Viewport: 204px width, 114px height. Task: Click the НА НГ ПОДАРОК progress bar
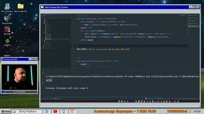[x=19, y=92]
